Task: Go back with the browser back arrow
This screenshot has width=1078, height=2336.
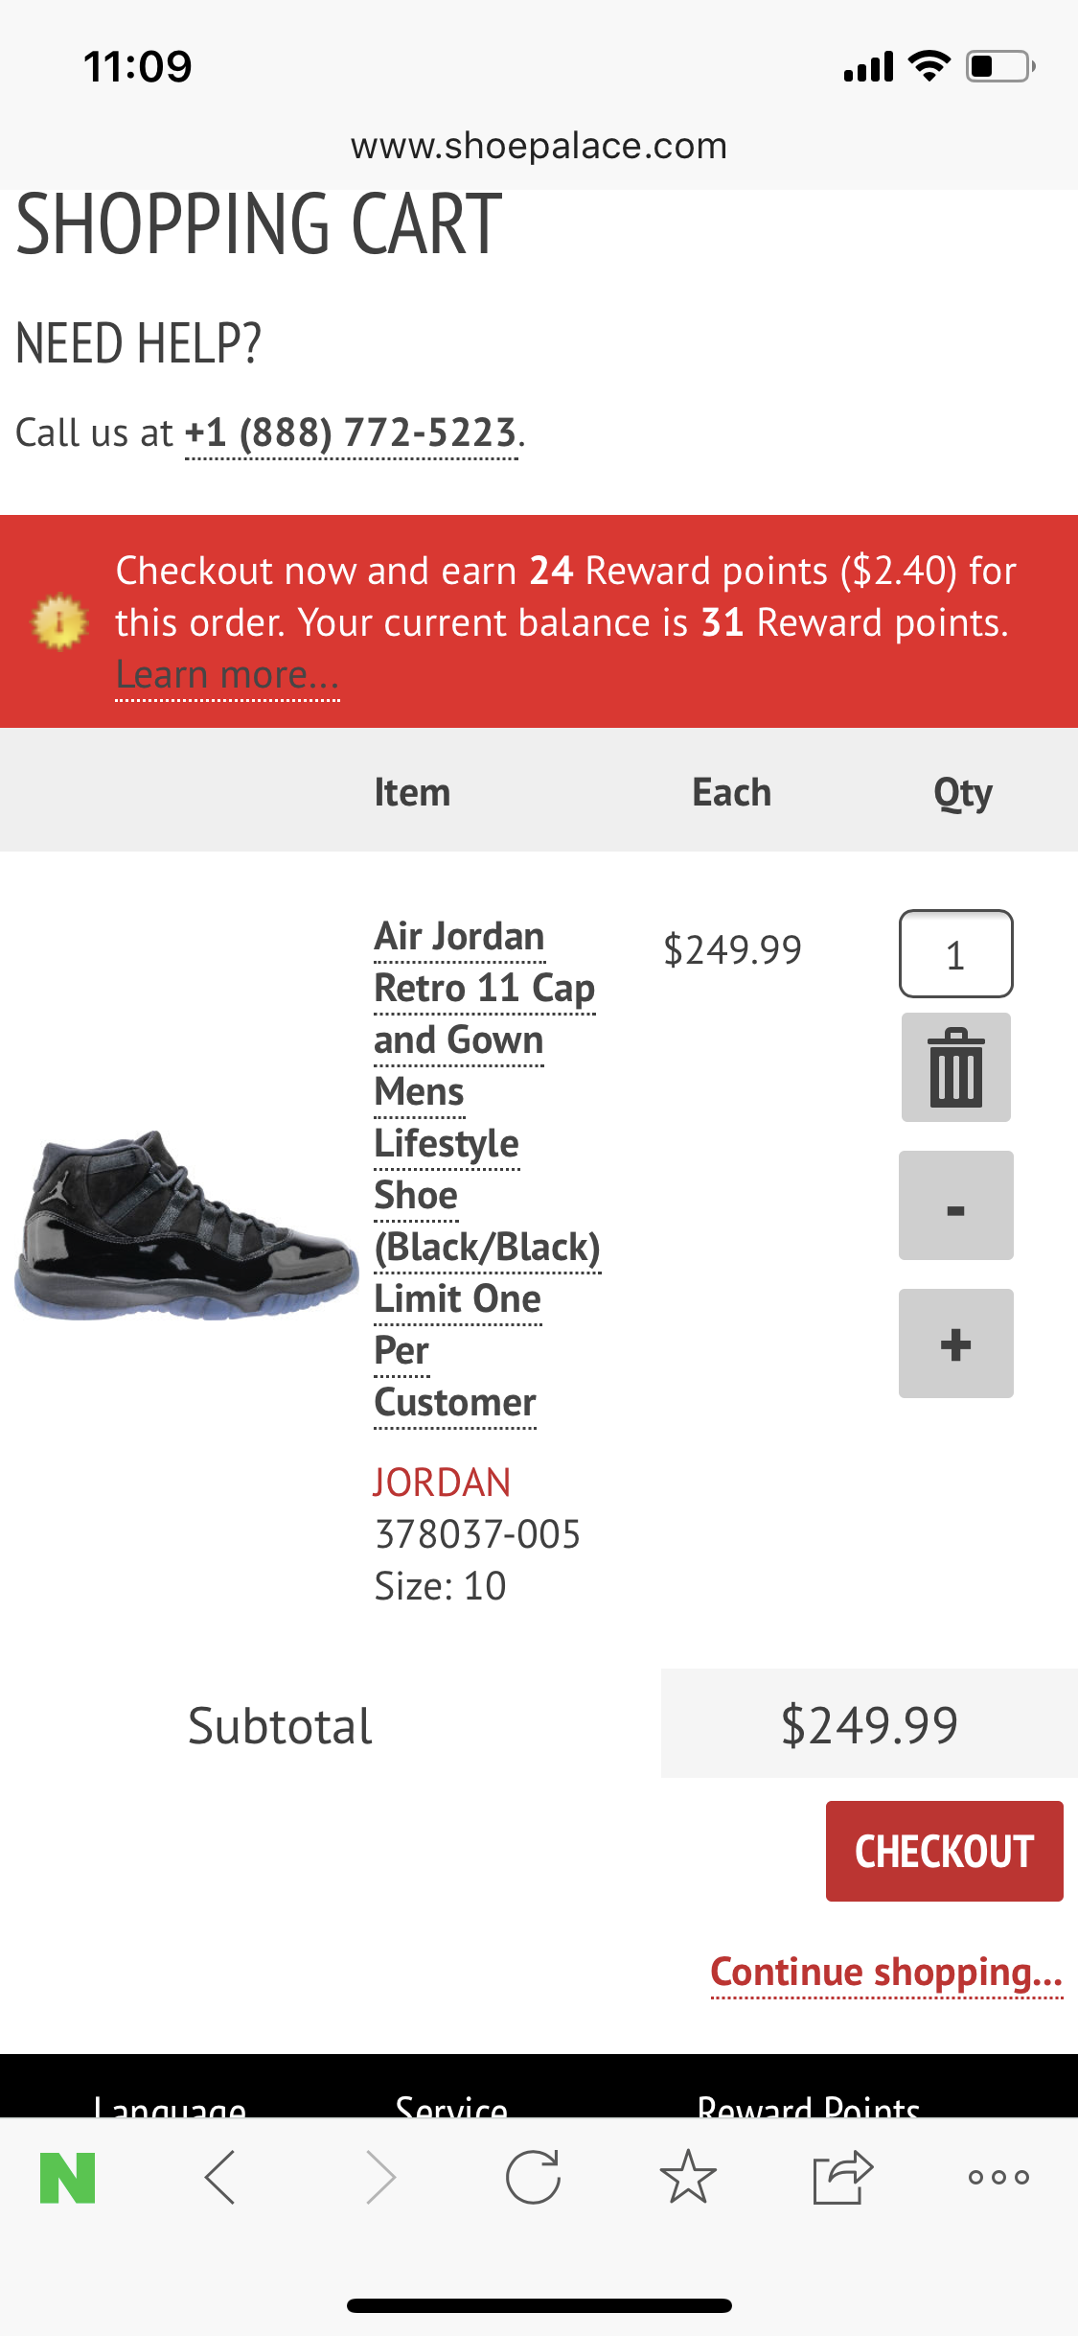Action: (220, 2178)
